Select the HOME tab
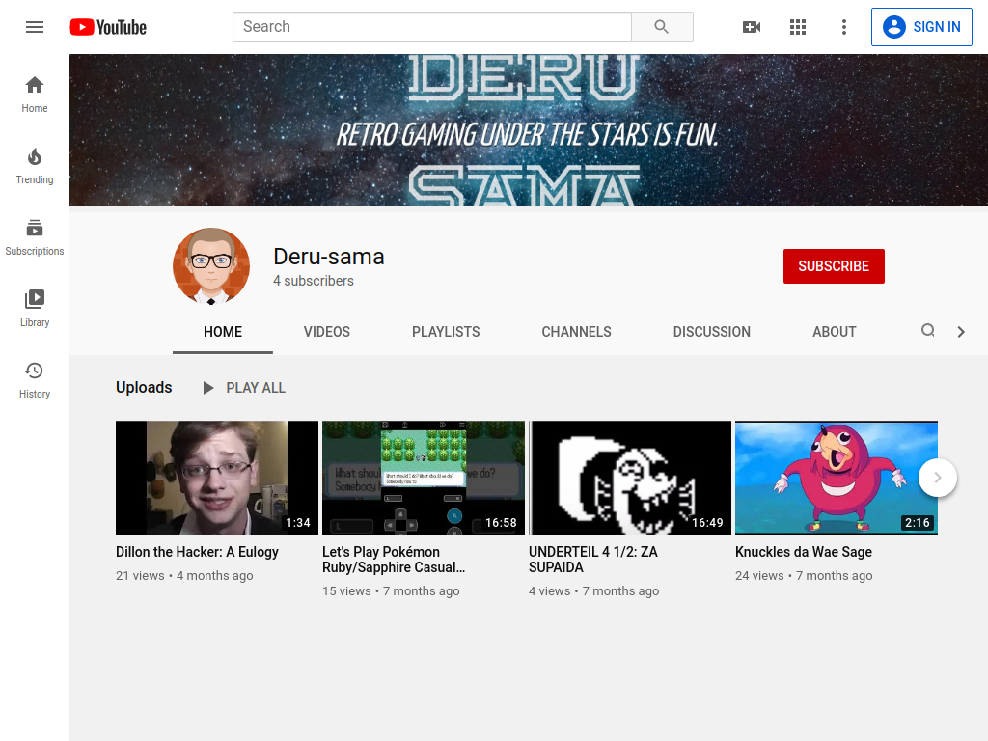This screenshot has width=988, height=741. pyautogui.click(x=223, y=332)
